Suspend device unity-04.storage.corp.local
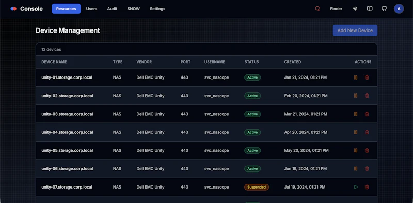Viewport: 413px width, 203px height. tap(356, 132)
